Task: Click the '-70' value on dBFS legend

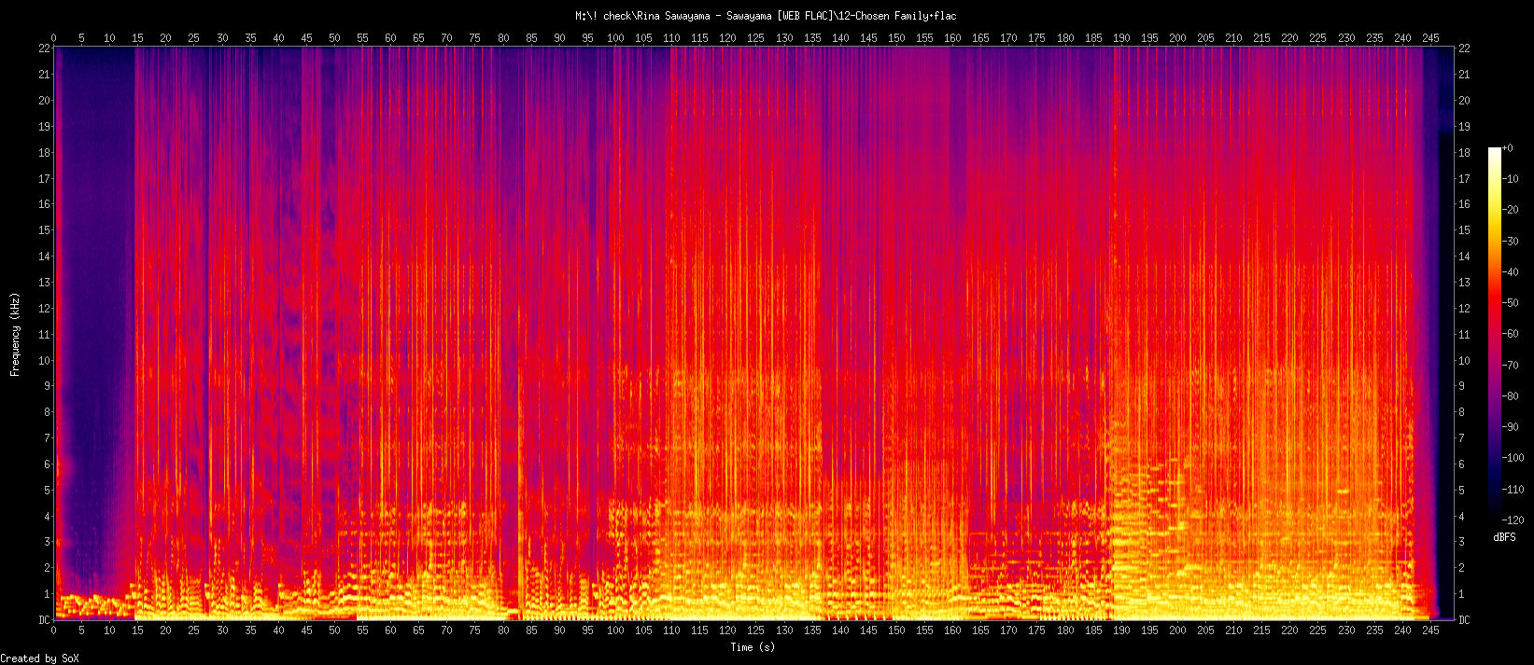Action: coord(1509,366)
